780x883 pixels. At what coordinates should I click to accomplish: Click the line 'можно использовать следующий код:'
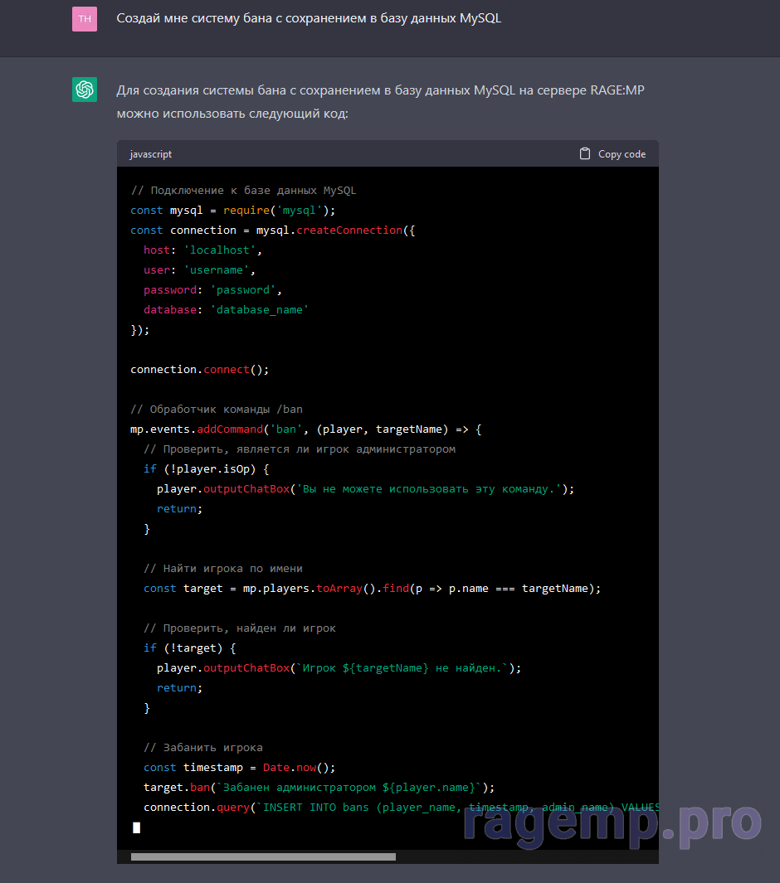pos(232,114)
